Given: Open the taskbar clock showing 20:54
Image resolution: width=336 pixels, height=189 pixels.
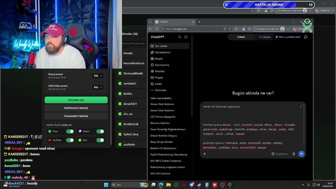Looking at the screenshot, I should pos(328,185).
